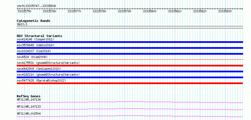Click the Cytogenetic Bands track title
The image size is (251, 120).
(34, 21)
